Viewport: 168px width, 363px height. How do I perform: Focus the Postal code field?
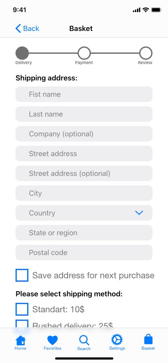(x=84, y=252)
